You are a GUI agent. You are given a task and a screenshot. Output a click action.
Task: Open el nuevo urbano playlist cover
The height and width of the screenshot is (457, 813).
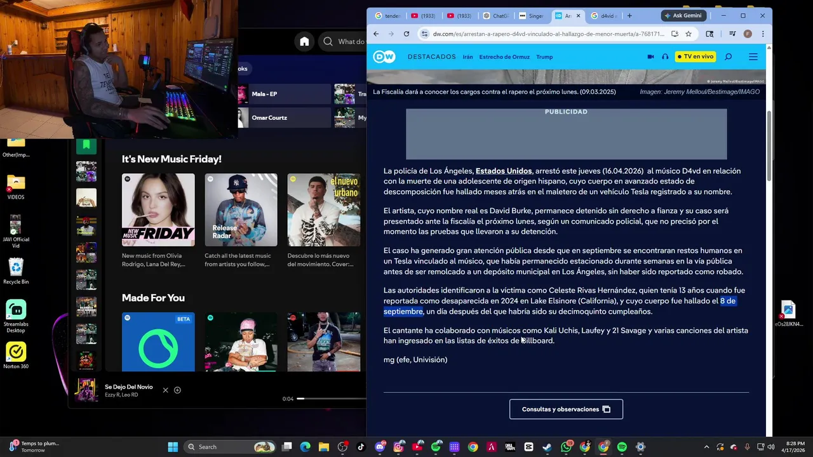[x=324, y=210]
